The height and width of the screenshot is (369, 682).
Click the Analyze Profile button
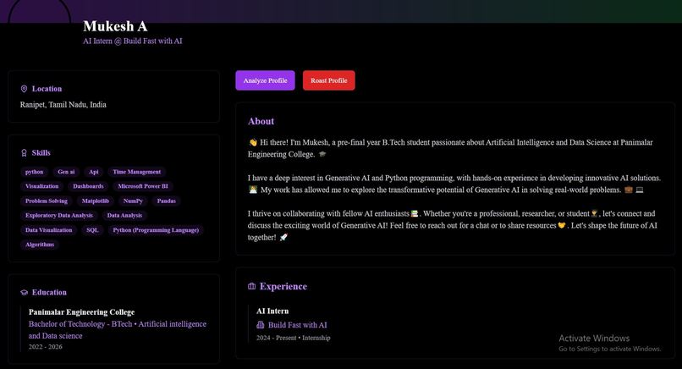265,80
